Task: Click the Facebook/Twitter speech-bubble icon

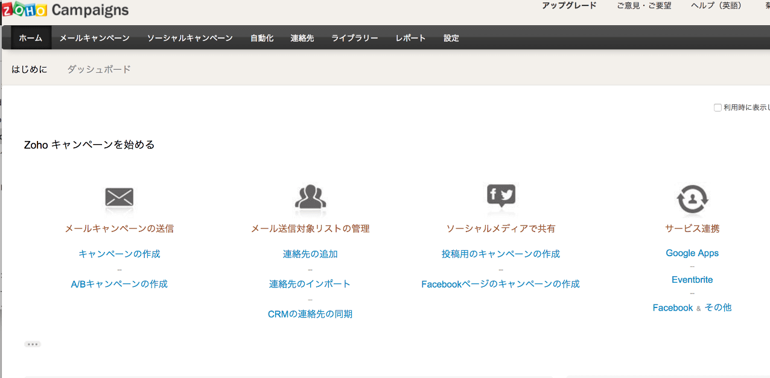Action: tap(501, 195)
